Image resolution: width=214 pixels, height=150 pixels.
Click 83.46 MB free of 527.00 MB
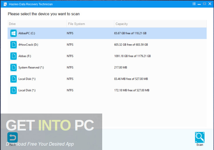[x=131, y=79]
